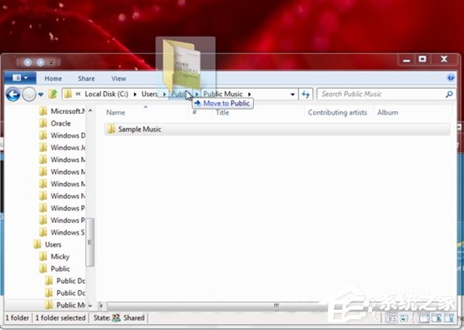Click the Oracle folder icon
The height and width of the screenshot is (330, 464).
43,123
